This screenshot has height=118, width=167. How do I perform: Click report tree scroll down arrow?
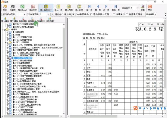(64, 113)
